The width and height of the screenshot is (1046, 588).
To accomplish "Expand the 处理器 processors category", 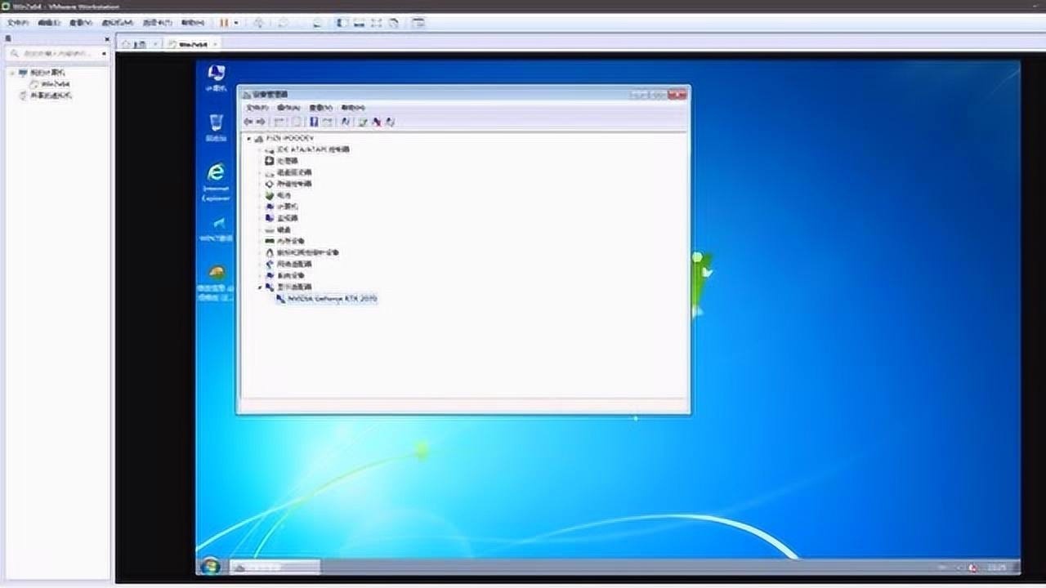I will pos(260,162).
